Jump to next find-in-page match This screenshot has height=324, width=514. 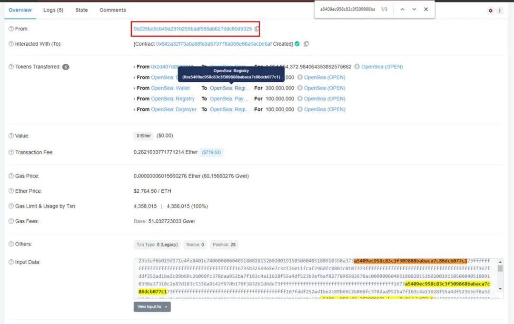tap(414, 10)
